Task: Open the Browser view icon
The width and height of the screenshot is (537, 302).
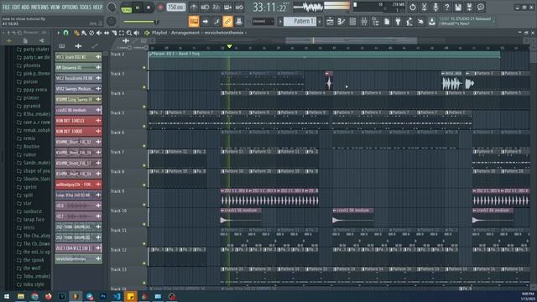Action: coord(375,22)
